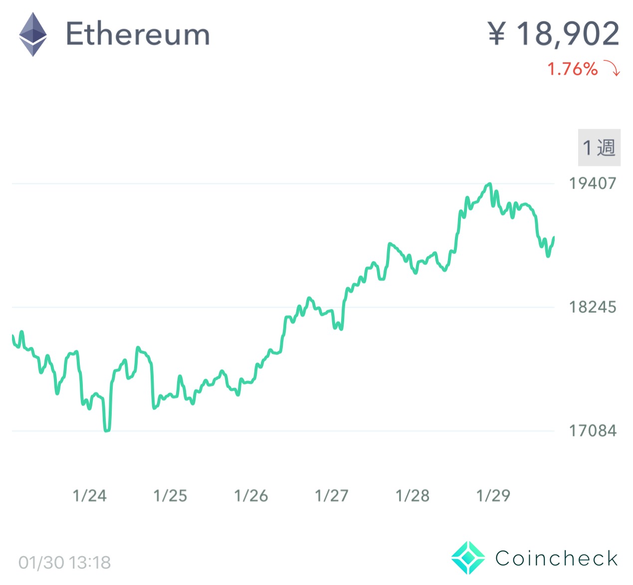Click the ¥ 18,902 price value
This screenshot has width=633, height=585.
554,34
